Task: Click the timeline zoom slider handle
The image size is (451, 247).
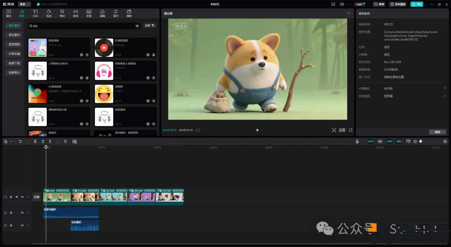Action: (x=421, y=142)
